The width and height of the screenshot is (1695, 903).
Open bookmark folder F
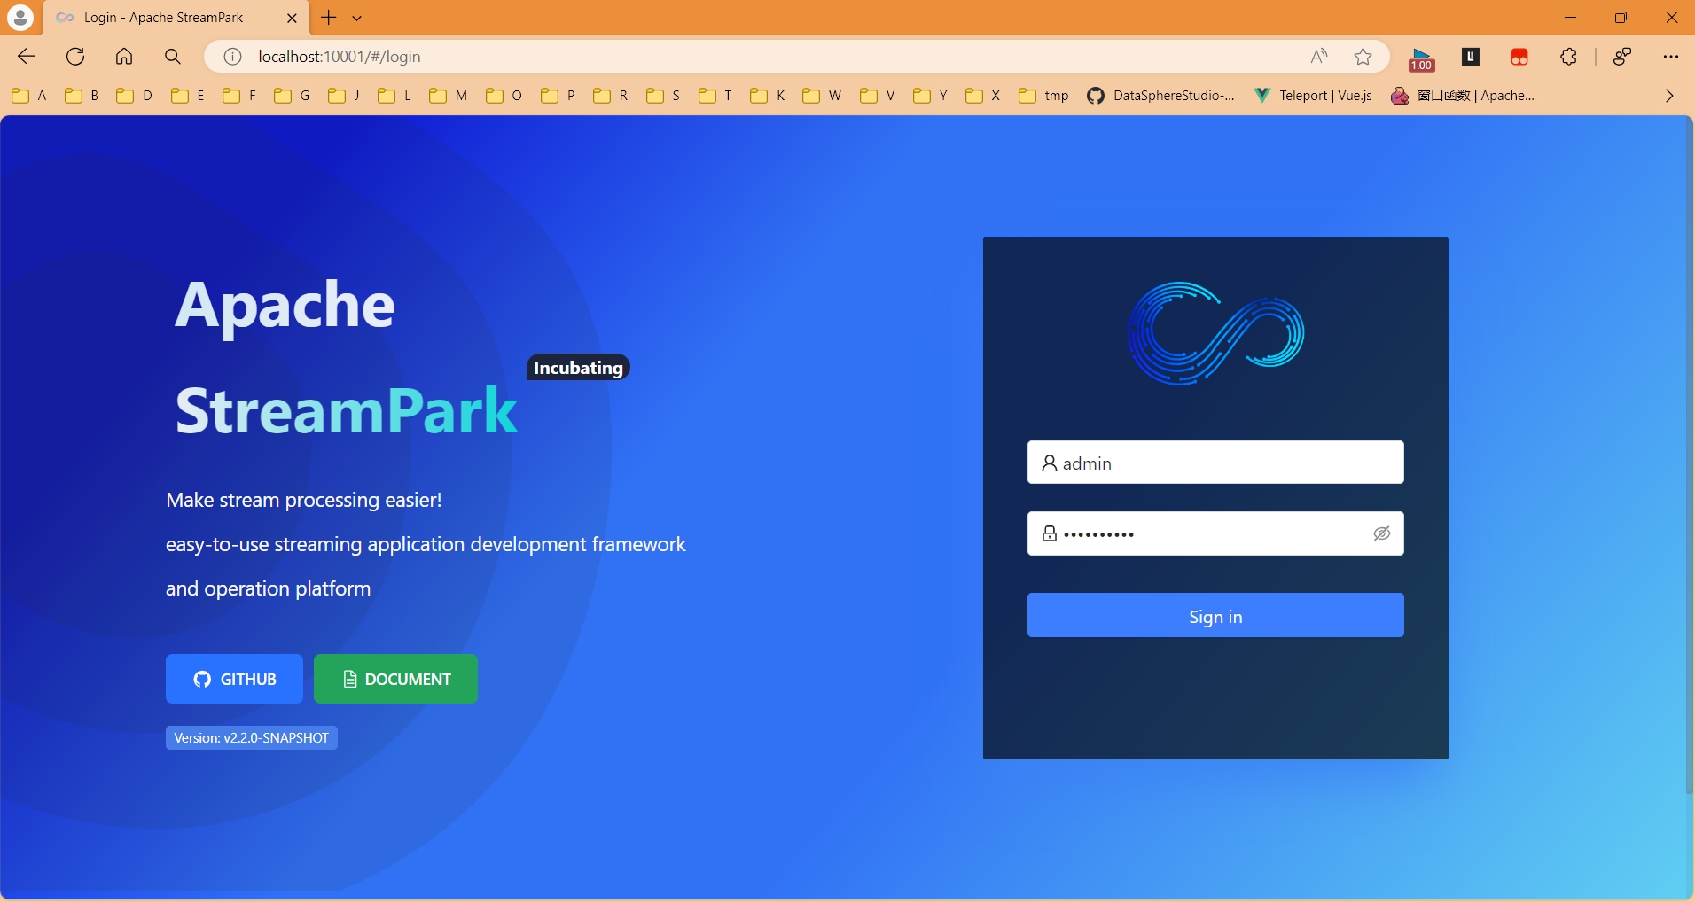[x=239, y=96]
